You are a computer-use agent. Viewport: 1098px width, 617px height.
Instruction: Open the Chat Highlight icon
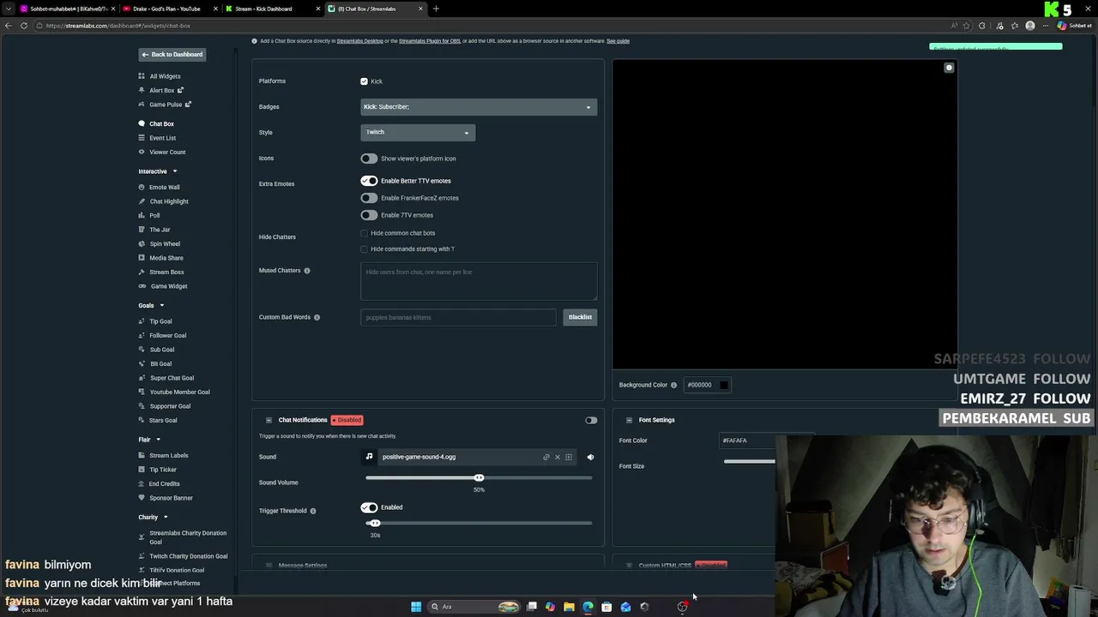point(142,201)
